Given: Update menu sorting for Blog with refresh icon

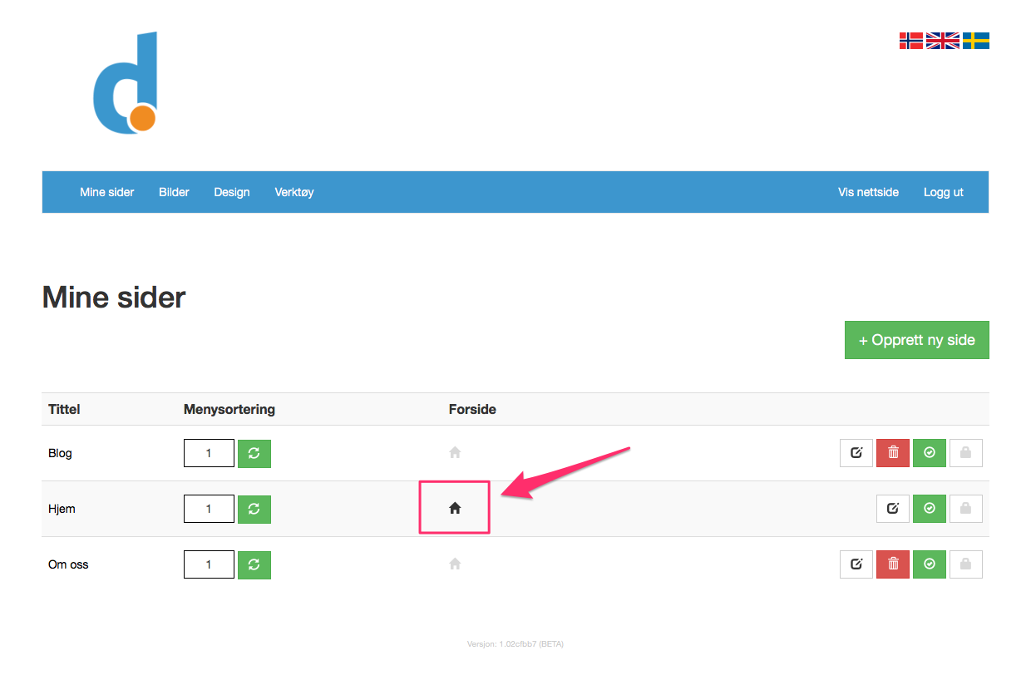Looking at the screenshot, I should pos(254,453).
